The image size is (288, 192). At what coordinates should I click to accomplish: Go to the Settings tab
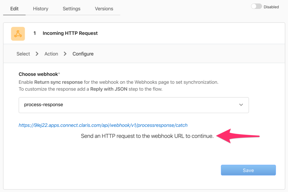[71, 9]
